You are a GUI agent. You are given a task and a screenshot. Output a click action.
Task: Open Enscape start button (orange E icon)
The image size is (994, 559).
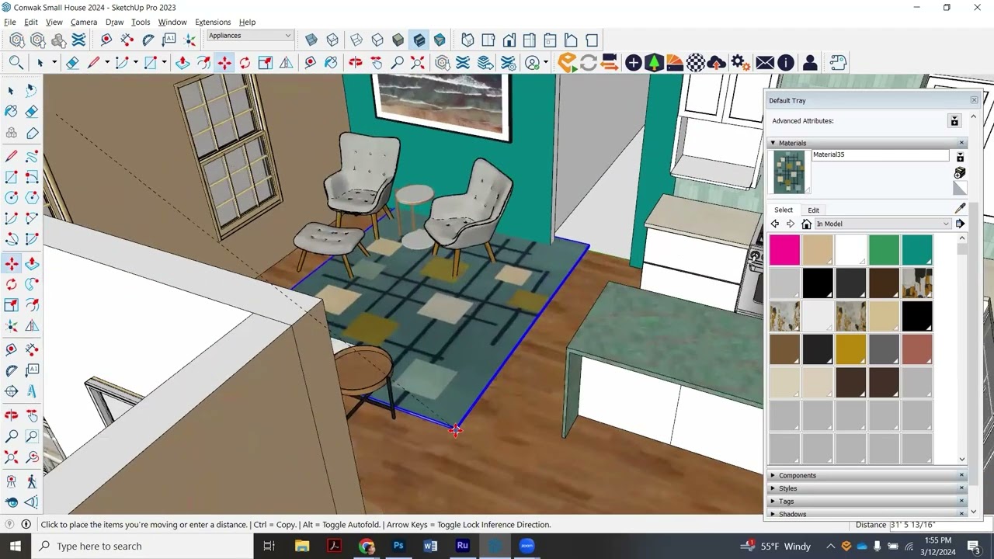[x=567, y=63]
